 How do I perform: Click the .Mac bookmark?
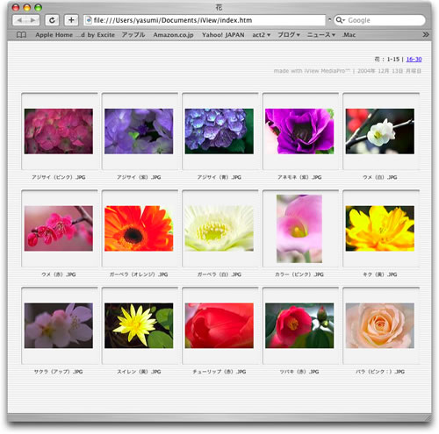[349, 35]
